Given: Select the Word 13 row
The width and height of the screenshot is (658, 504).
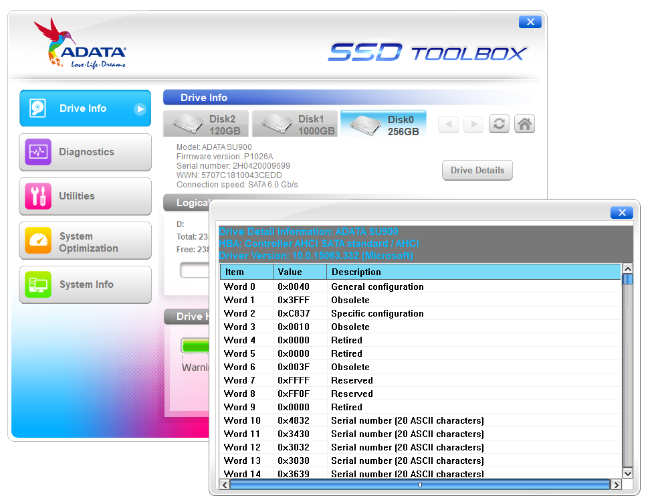Looking at the screenshot, I should pos(421,461).
